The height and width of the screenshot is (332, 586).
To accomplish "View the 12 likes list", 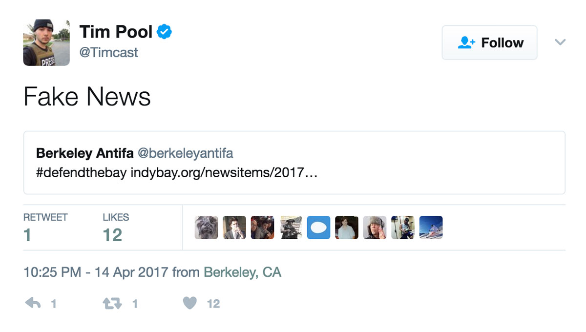I will point(115,228).
